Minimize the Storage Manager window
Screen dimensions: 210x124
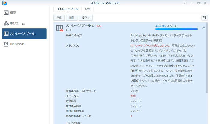pyautogui.click(x=192, y=3)
